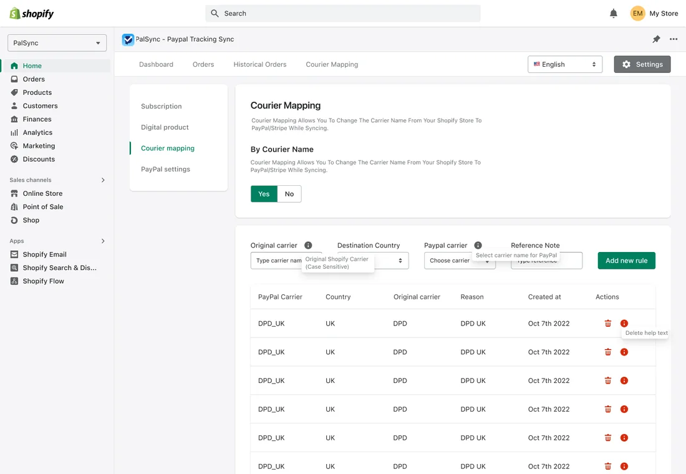Open the Destination Country dropdown

point(373,261)
